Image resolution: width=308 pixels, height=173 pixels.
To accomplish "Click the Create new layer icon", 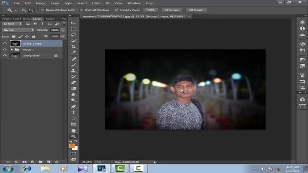I will 49,162.
